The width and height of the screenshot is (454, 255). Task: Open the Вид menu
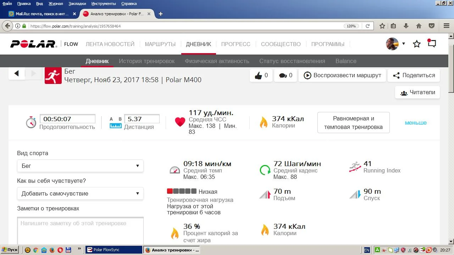[x=39, y=4]
